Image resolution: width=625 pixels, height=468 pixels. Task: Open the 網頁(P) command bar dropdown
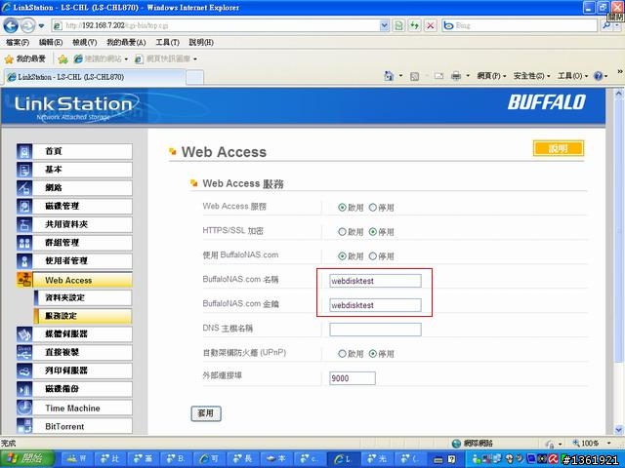[x=491, y=76]
